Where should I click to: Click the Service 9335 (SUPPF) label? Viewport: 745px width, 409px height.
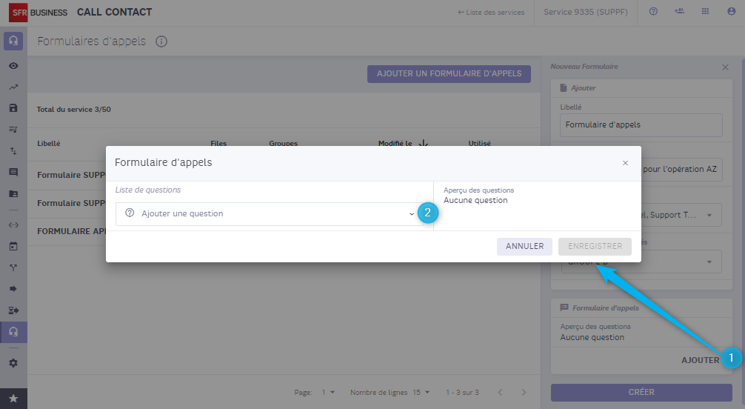pos(585,12)
